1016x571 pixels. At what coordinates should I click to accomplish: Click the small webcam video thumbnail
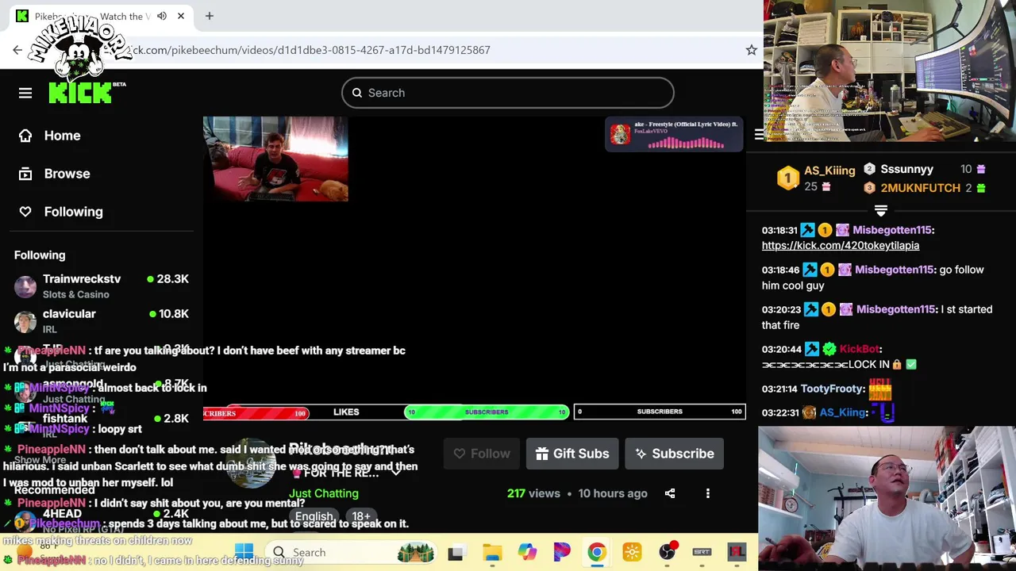click(275, 159)
